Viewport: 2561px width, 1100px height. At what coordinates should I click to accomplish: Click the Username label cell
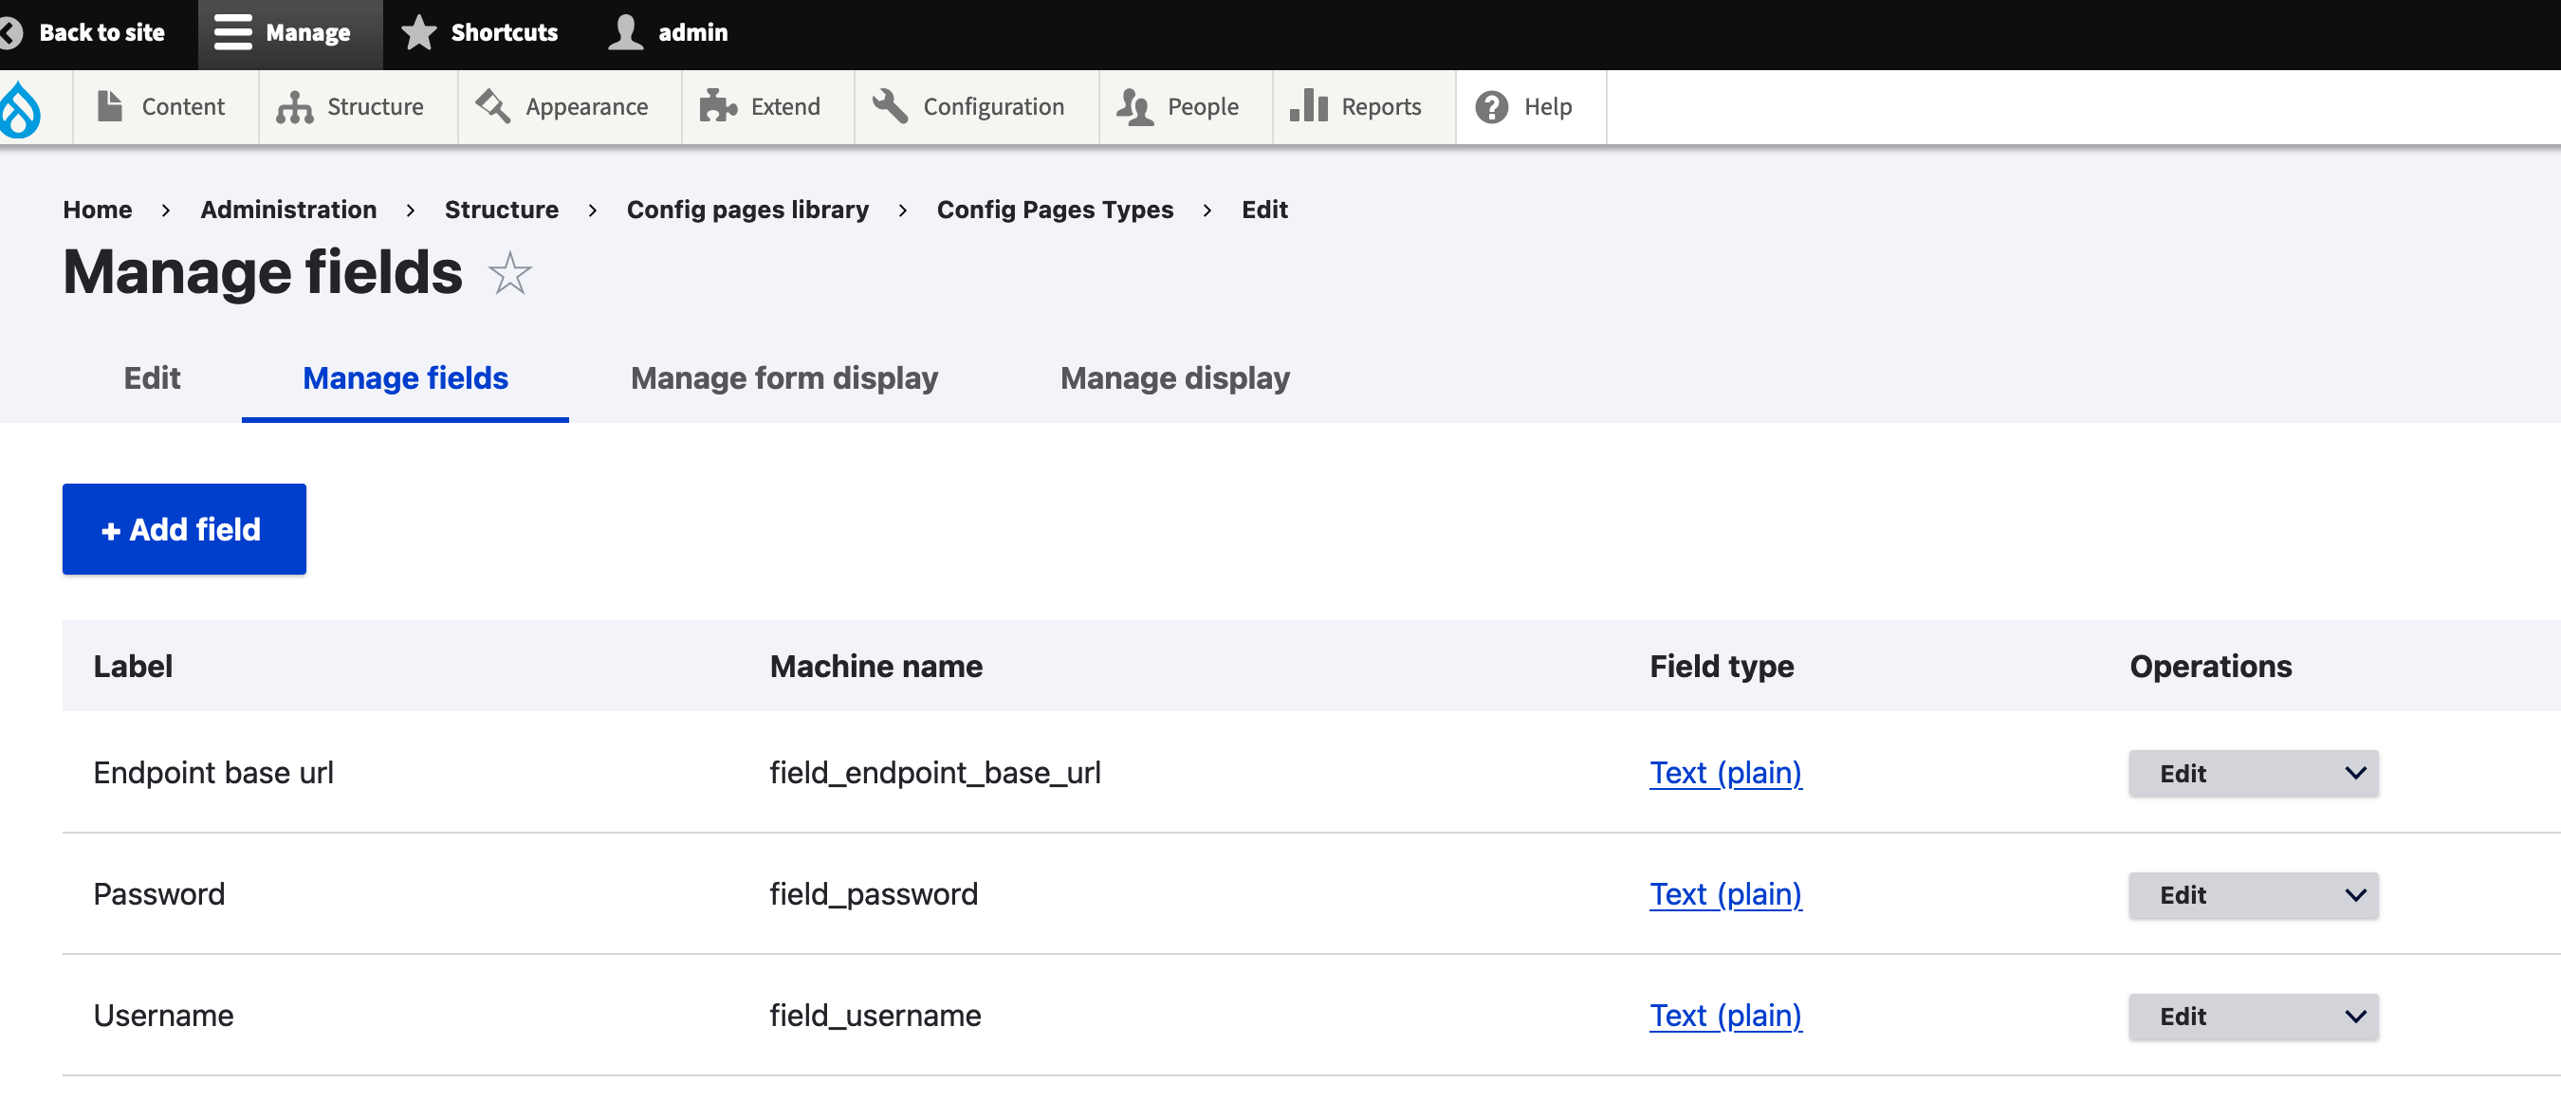(x=164, y=1015)
